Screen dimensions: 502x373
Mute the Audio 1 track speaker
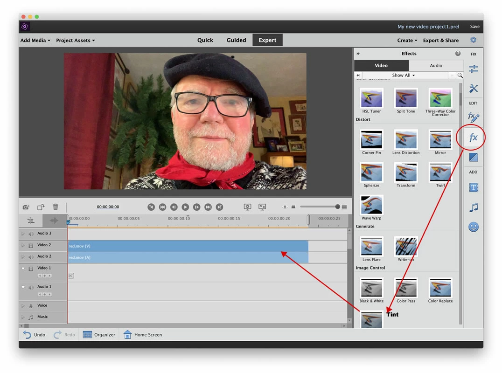31,287
